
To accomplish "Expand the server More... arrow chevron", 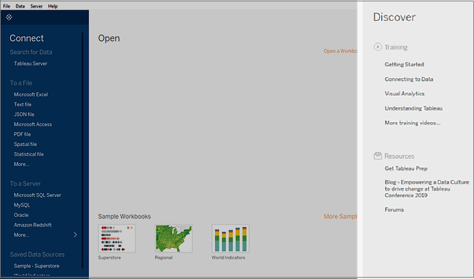I will [x=75, y=235].
